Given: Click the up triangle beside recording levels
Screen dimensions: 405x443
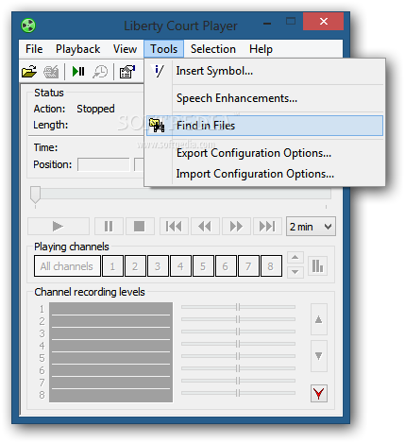Looking at the screenshot, I should pyautogui.click(x=319, y=319).
